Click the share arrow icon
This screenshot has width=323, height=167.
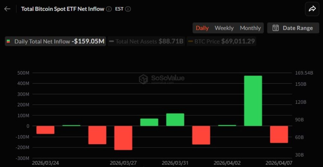(x=312, y=9)
